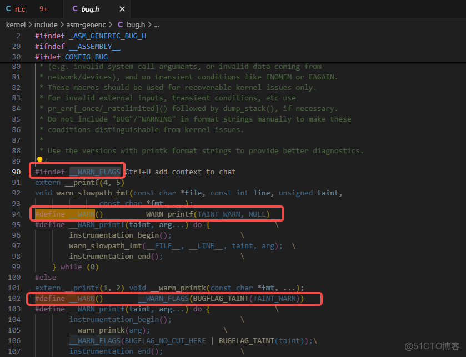Click the 9+ badge on the rt.c tab
466x357 pixels.
click(44, 9)
